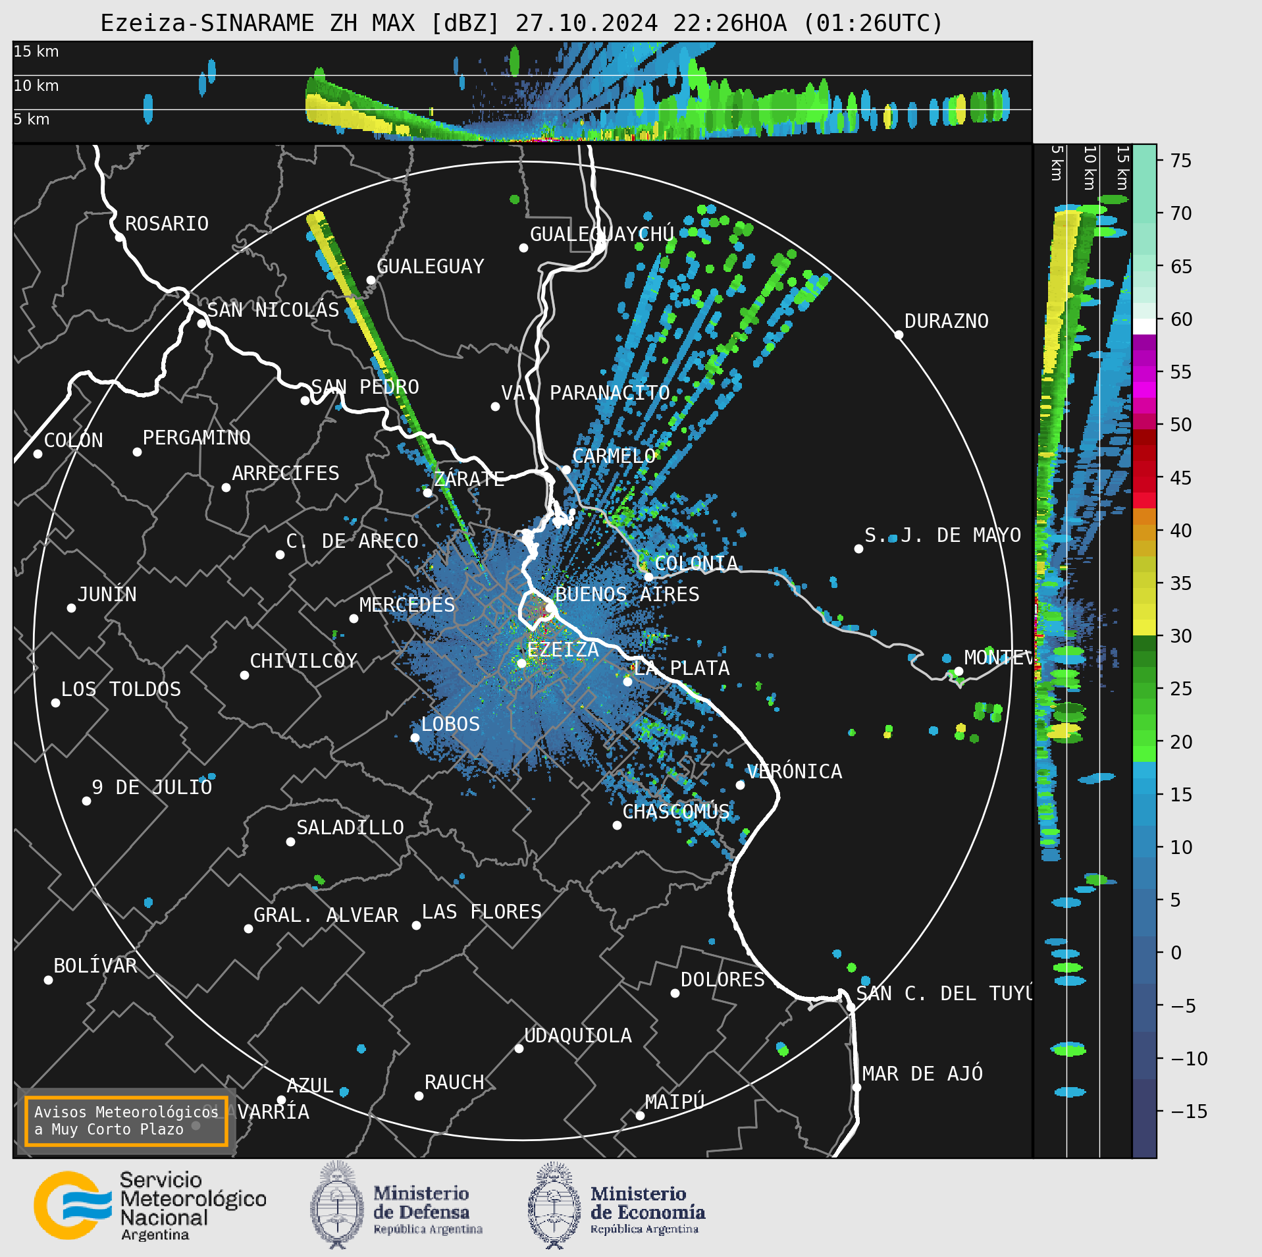Click the DURAZNO city label
This screenshot has height=1257, width=1262.
tap(947, 321)
